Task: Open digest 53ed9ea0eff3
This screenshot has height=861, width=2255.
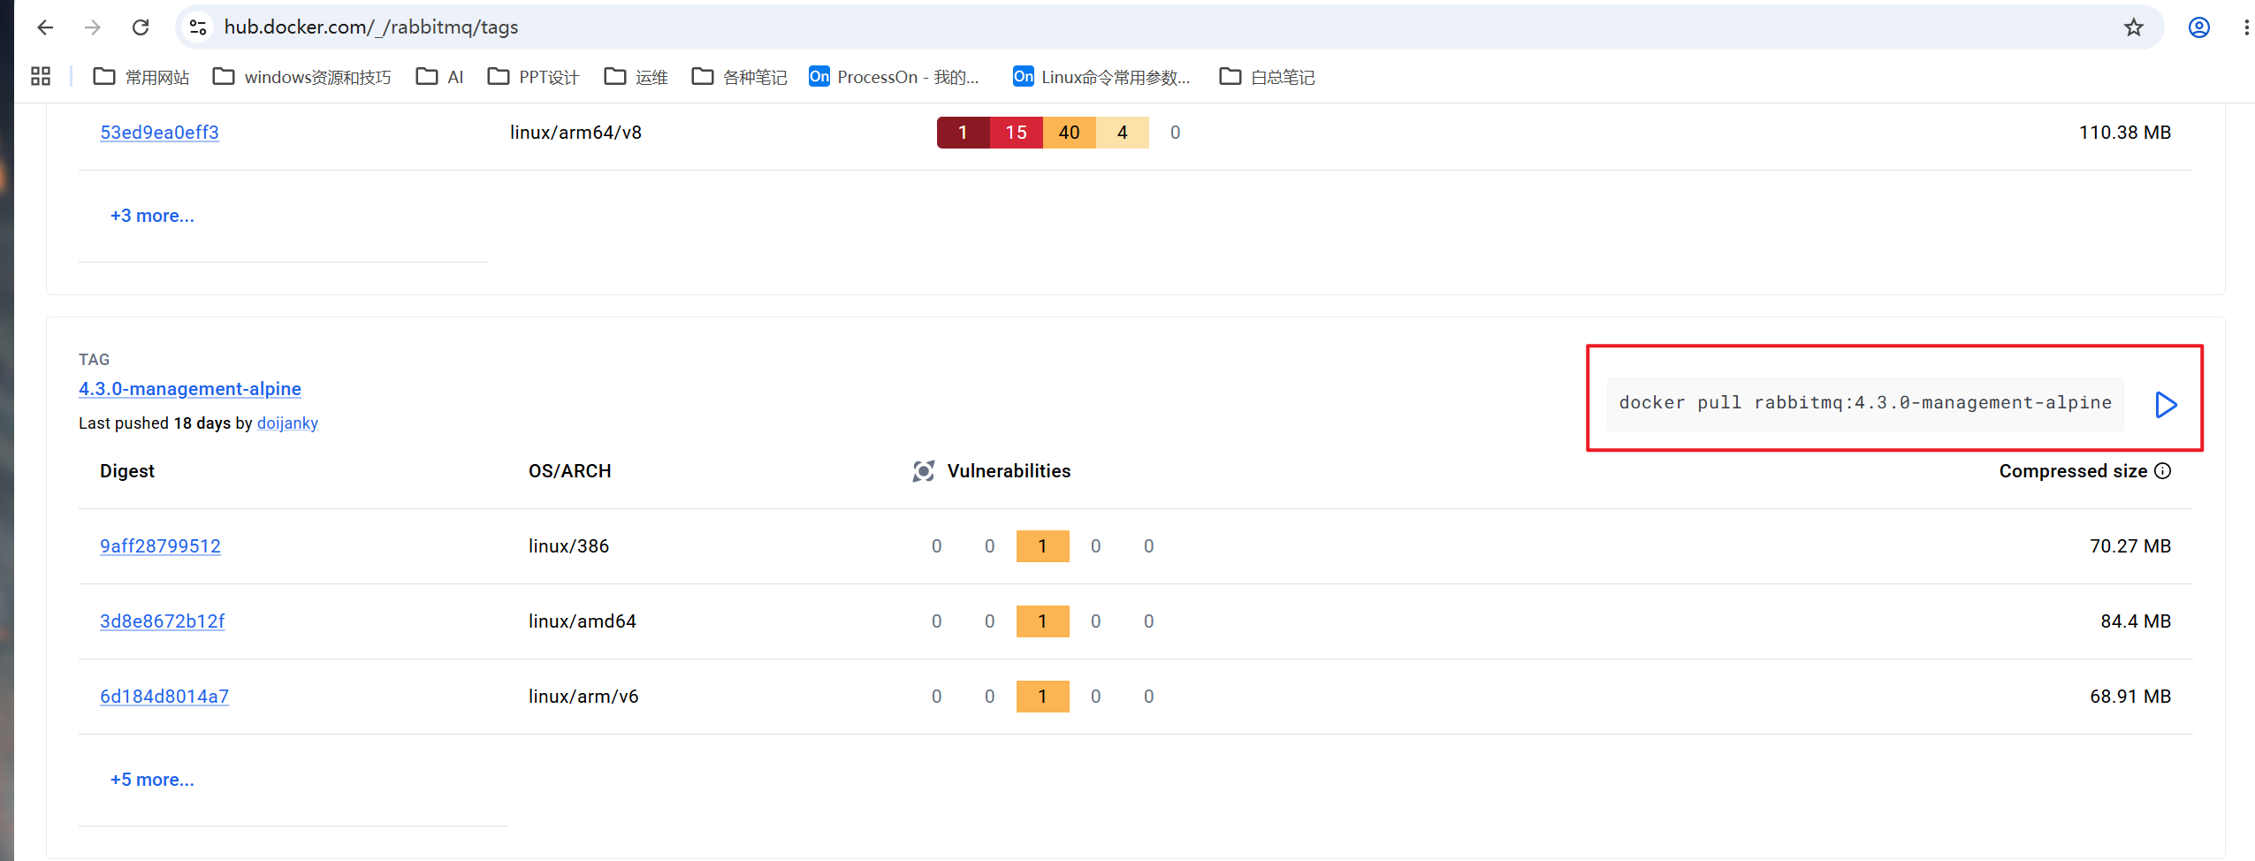Action: [x=159, y=133]
